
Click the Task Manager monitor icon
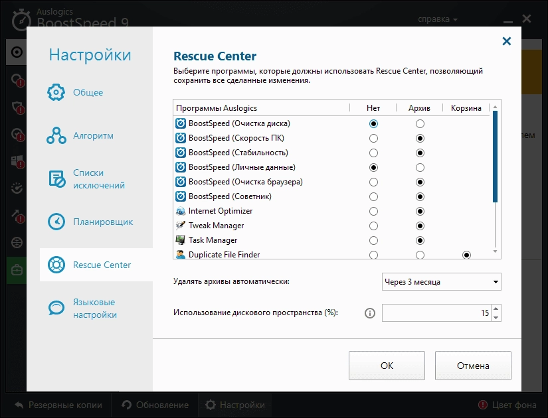(180, 240)
